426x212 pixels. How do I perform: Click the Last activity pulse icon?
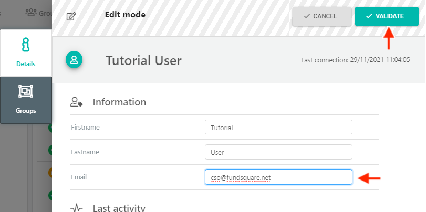[76, 208]
